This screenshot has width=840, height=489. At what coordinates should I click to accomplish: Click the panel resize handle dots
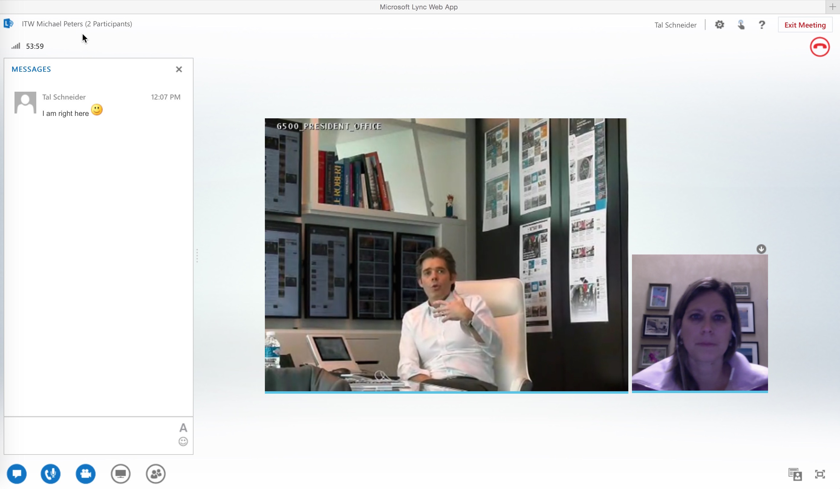[197, 256]
